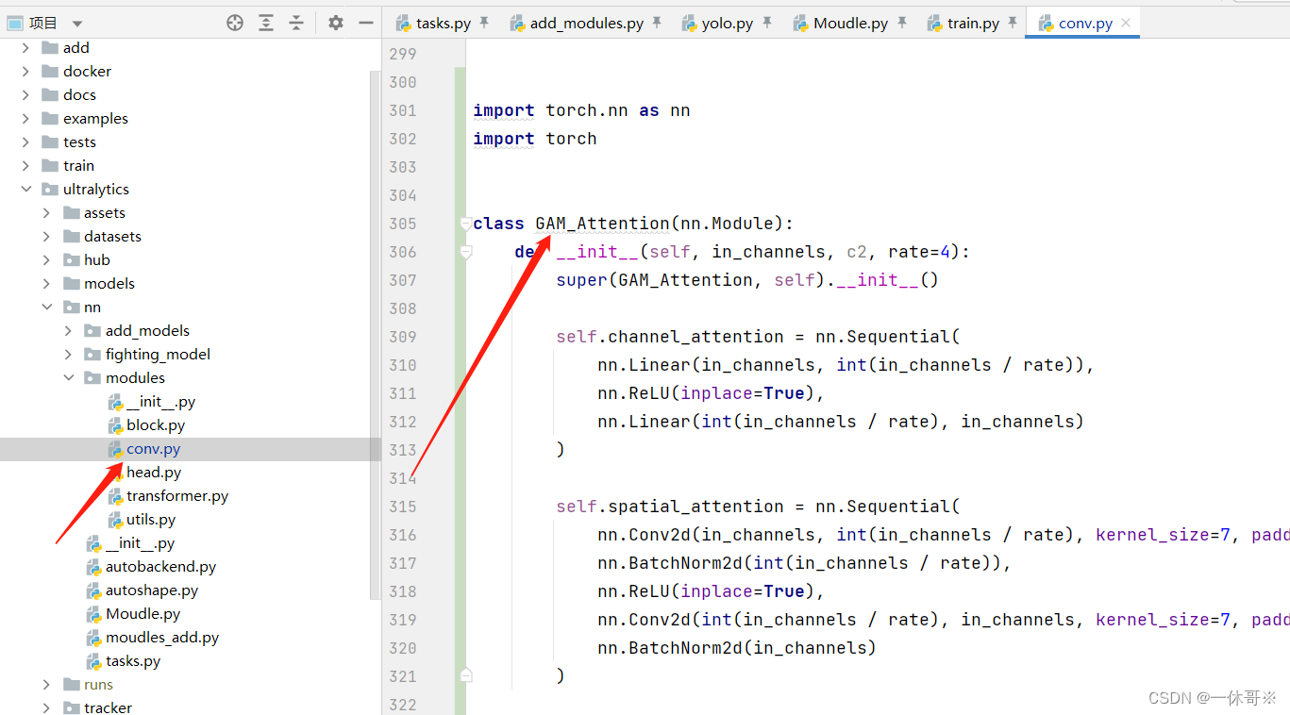
Task: Unpin the yolo.py tab via pin icon
Action: point(766,23)
